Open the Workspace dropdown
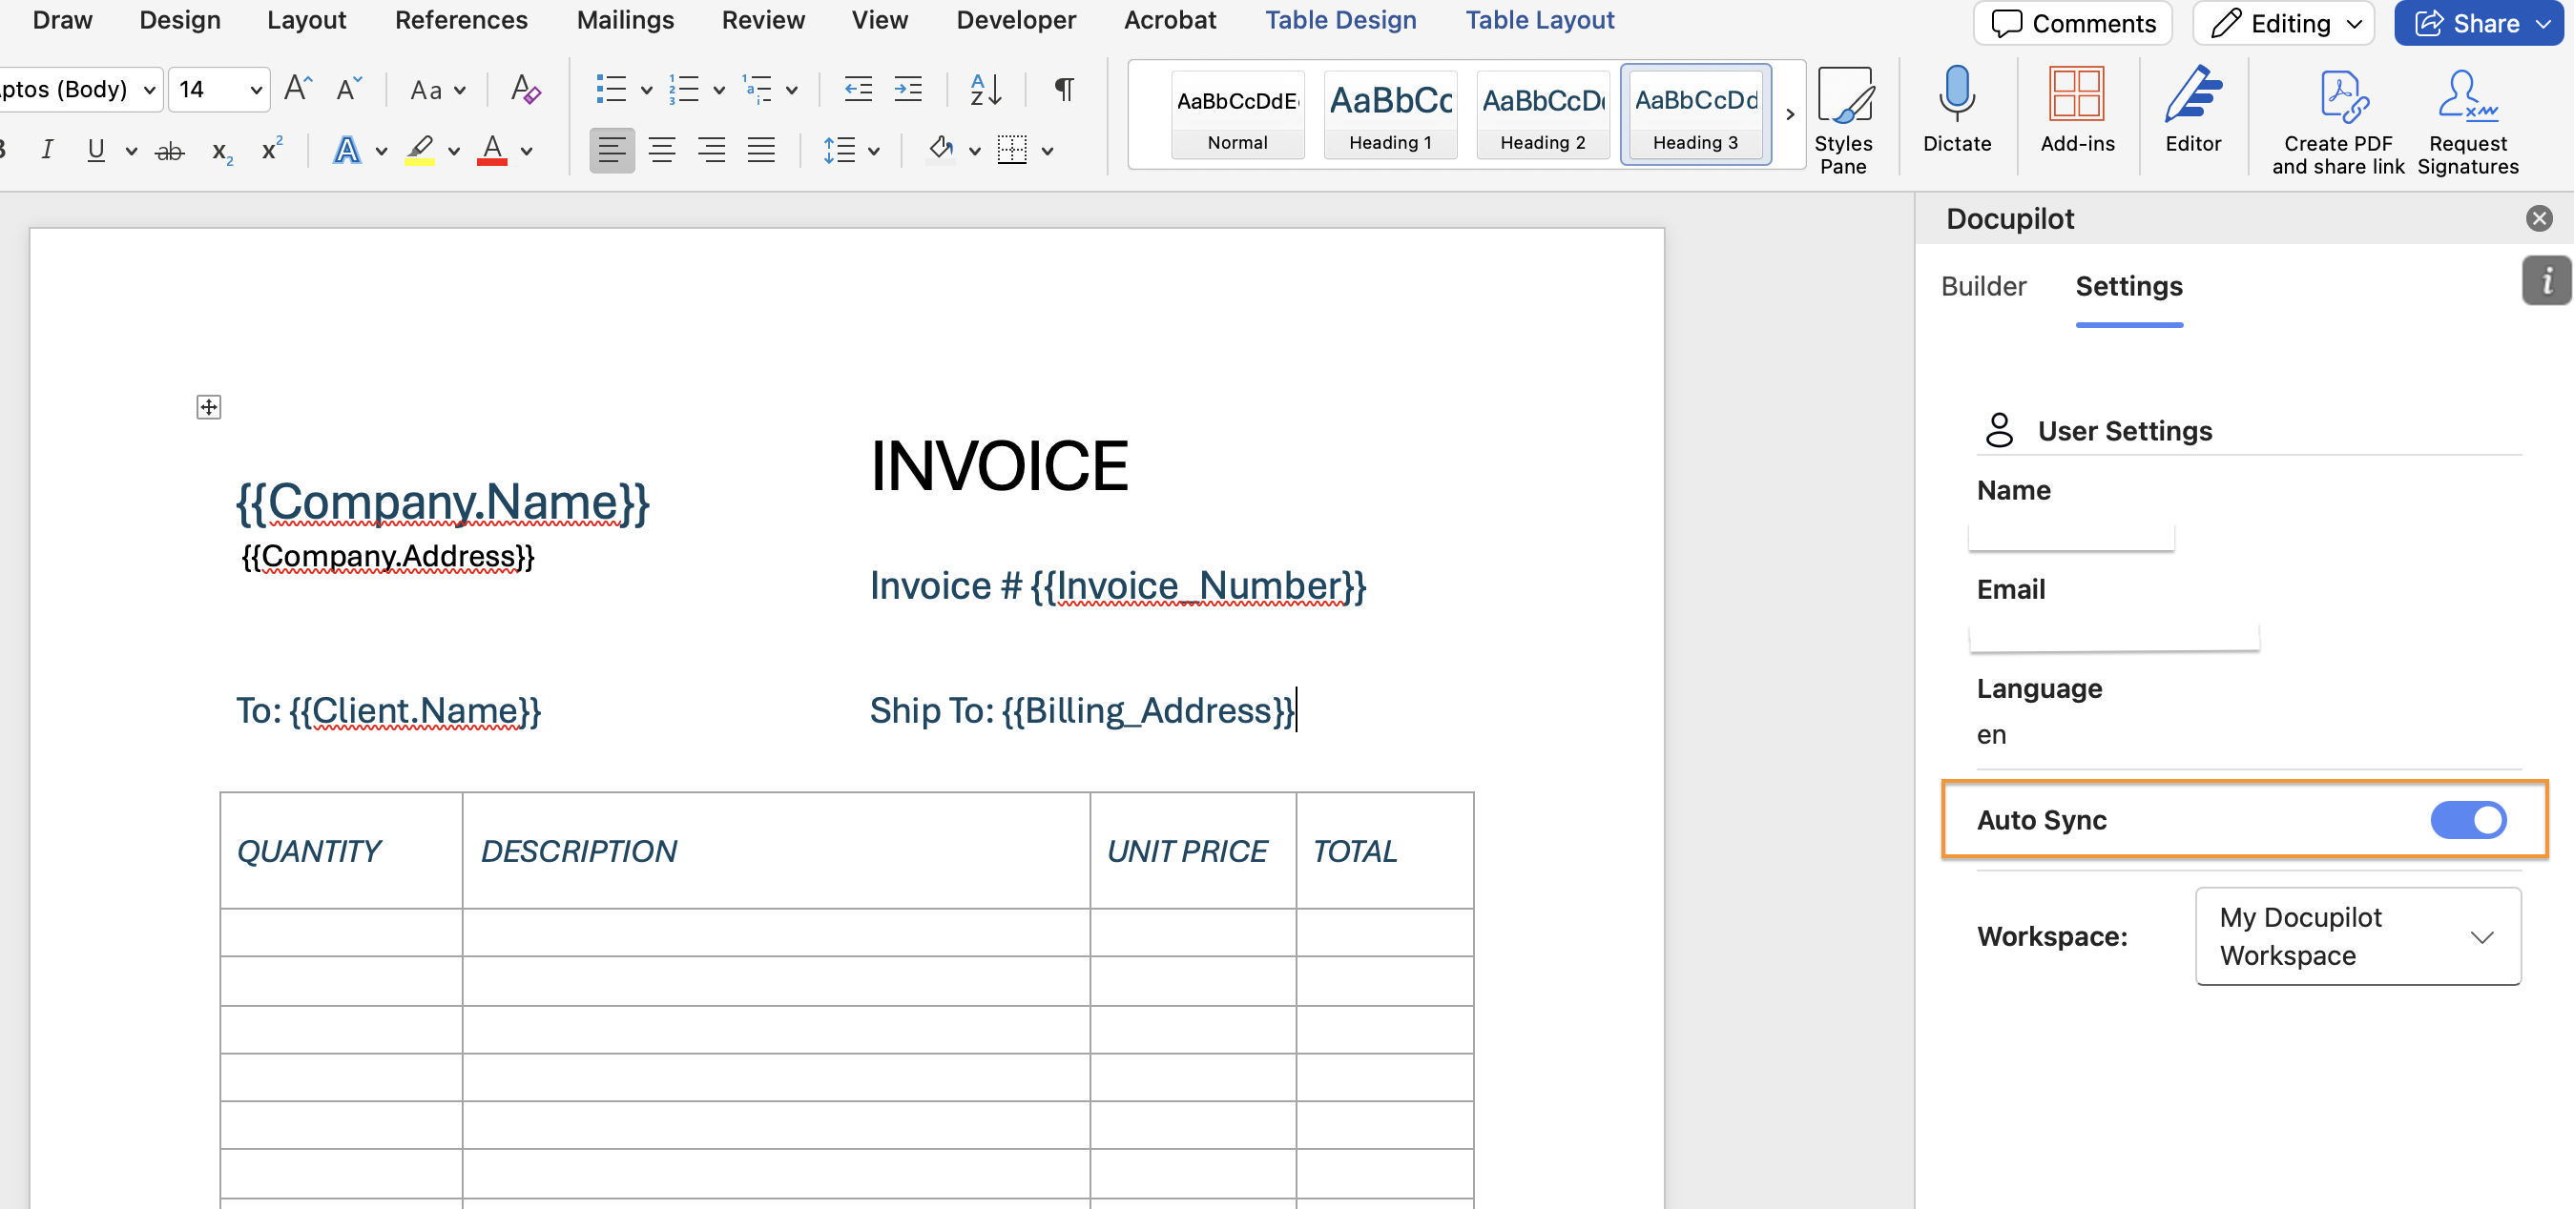This screenshot has height=1209, width=2574. coord(2357,935)
